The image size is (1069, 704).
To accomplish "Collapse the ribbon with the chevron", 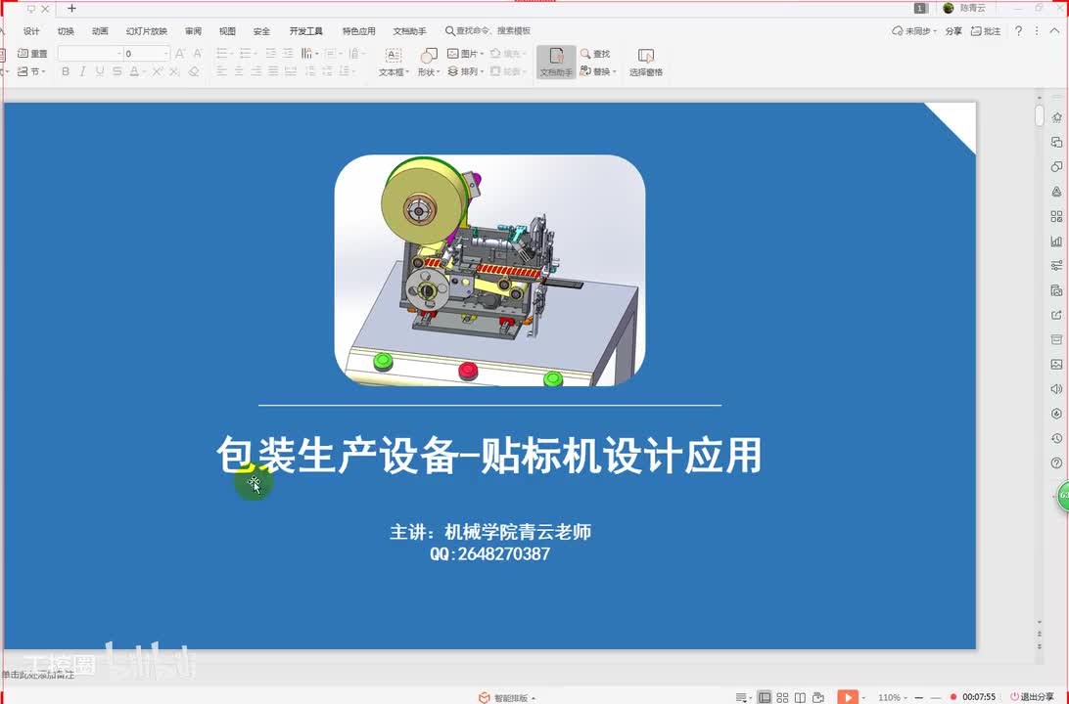I will pos(1054,31).
